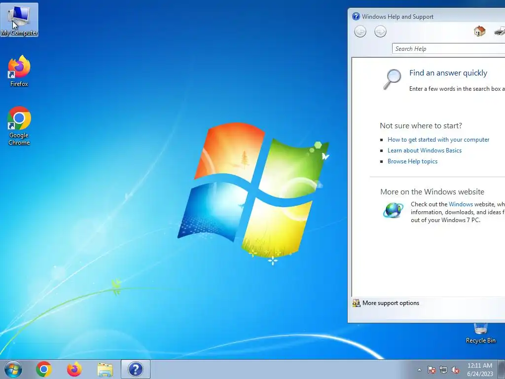Image resolution: width=505 pixels, height=379 pixels.
Task: Select the Recycle Bin desktop icon
Action: click(480, 334)
